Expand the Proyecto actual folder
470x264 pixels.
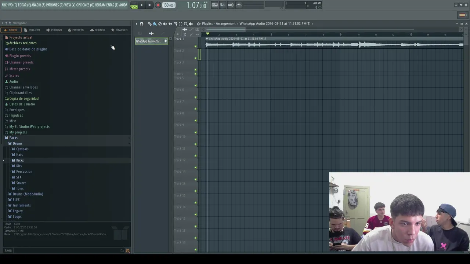(21, 37)
